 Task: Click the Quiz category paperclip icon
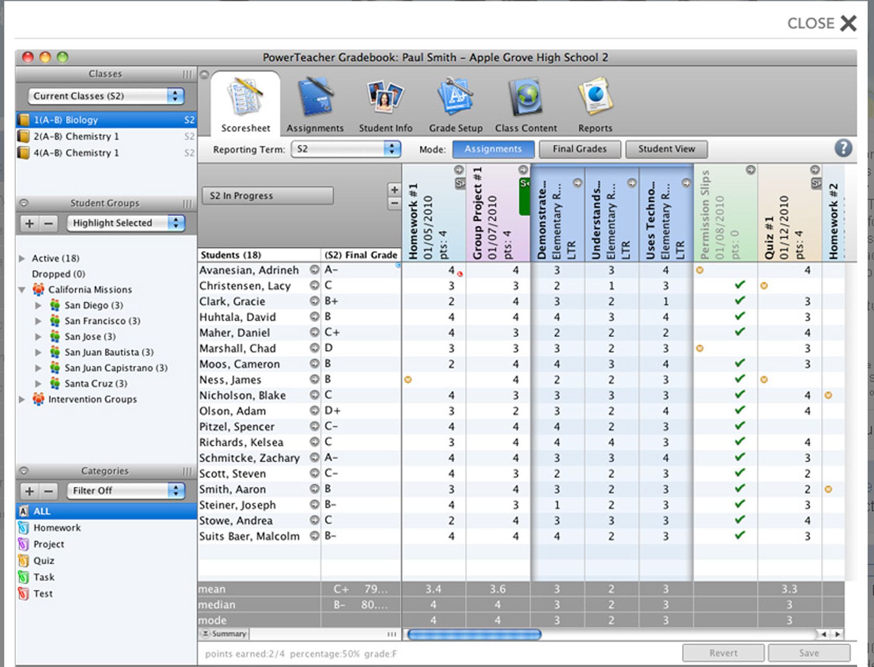[23, 560]
